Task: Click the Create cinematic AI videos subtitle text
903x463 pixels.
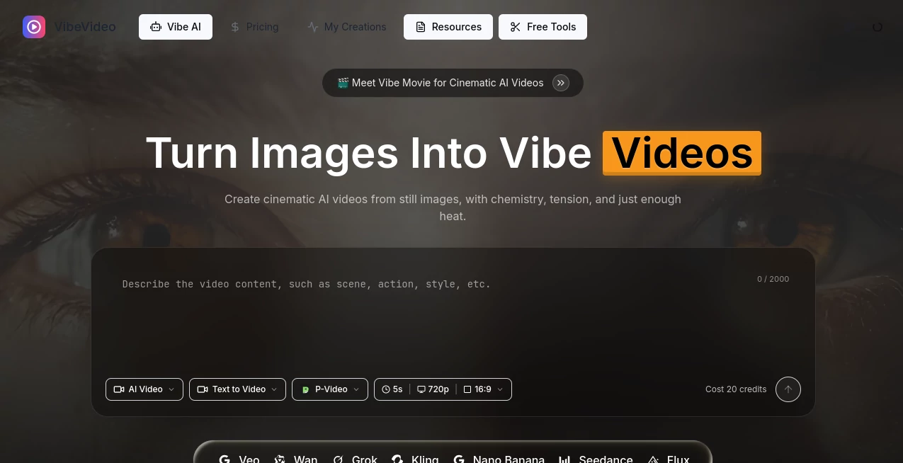Action: point(453,207)
